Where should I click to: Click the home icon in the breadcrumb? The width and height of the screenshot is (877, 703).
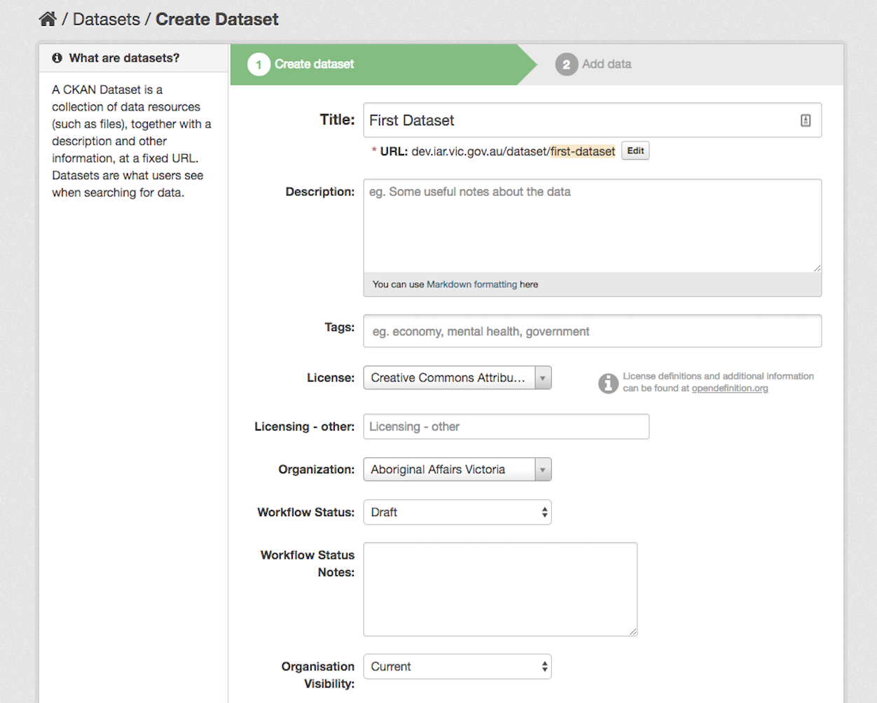point(46,18)
